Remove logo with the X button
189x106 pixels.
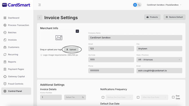coord(77,31)
